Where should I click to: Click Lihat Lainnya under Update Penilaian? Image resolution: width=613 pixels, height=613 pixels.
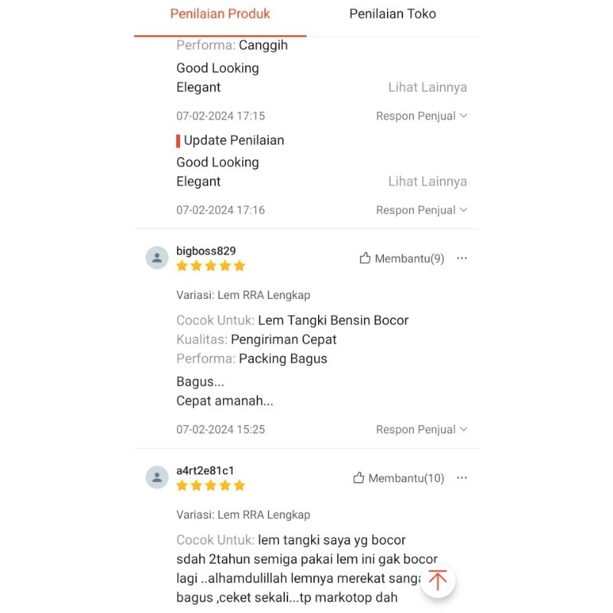[x=428, y=182]
